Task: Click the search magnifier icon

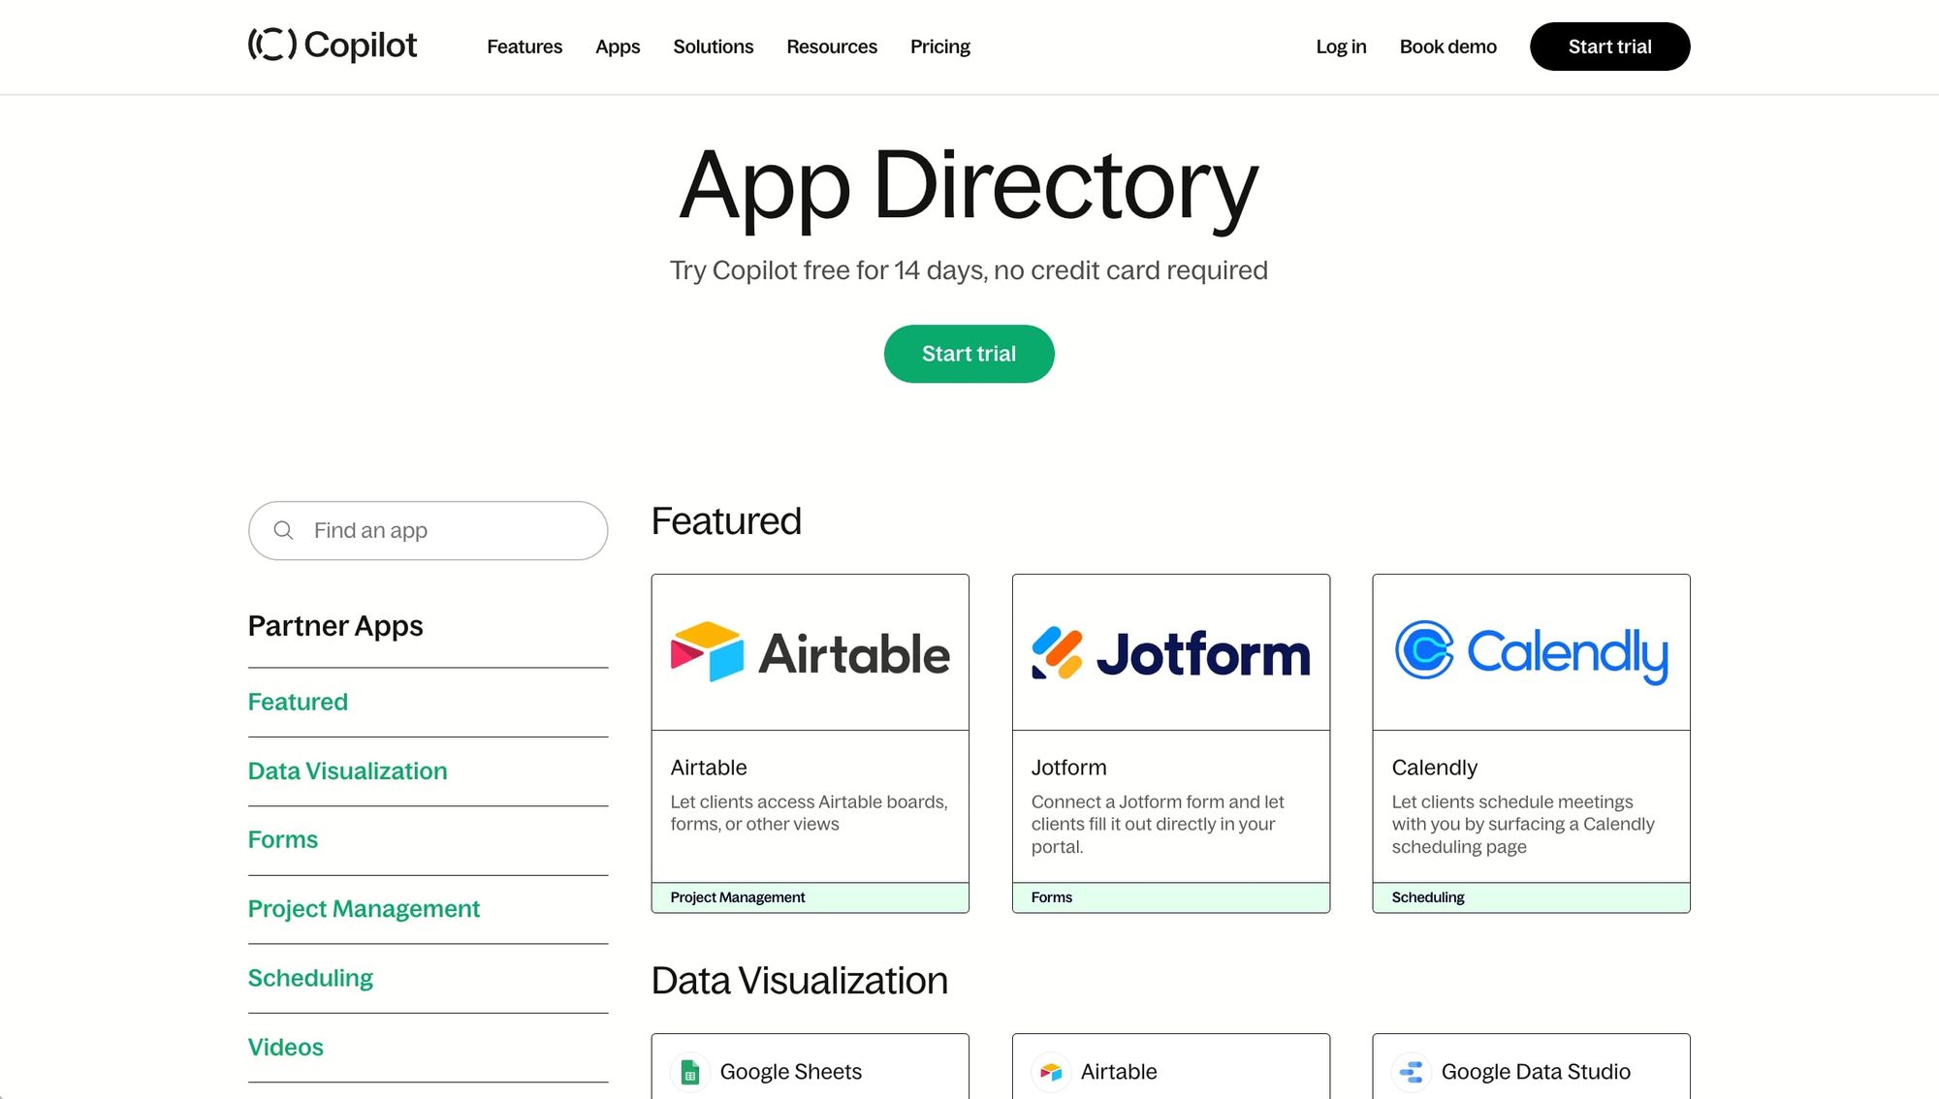Action: pyautogui.click(x=283, y=530)
